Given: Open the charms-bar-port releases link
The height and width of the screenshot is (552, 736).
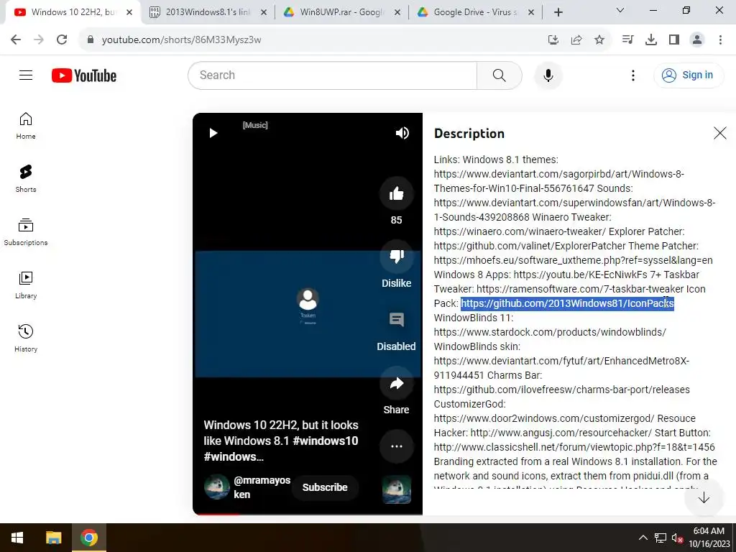Looking at the screenshot, I should click(x=561, y=390).
